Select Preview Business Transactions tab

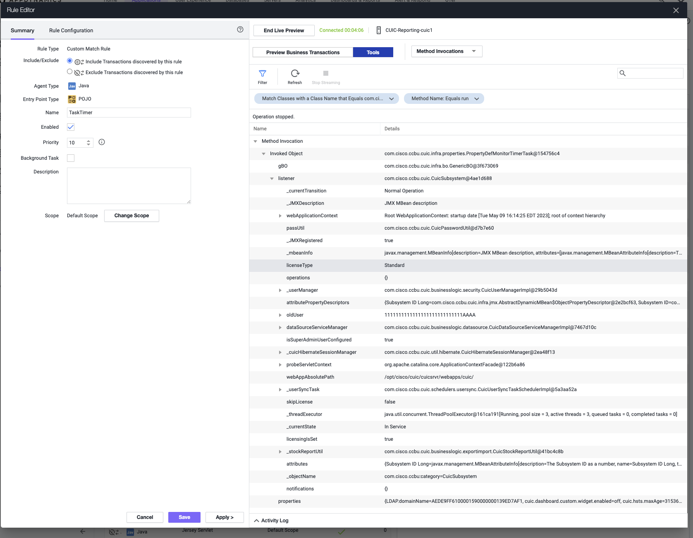[x=303, y=52]
